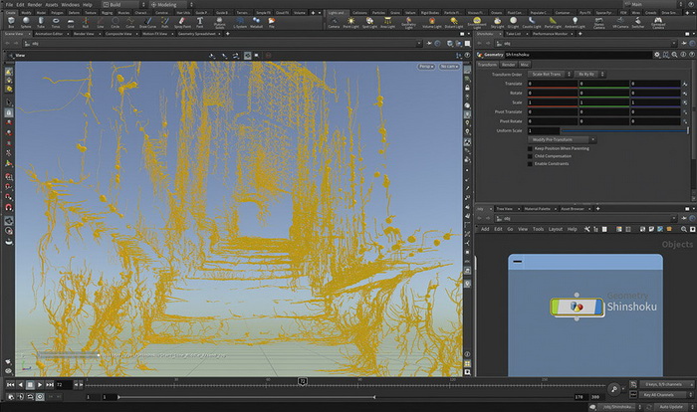
Task: Create a Sphere from the shelf
Action: pyautogui.click(x=26, y=22)
